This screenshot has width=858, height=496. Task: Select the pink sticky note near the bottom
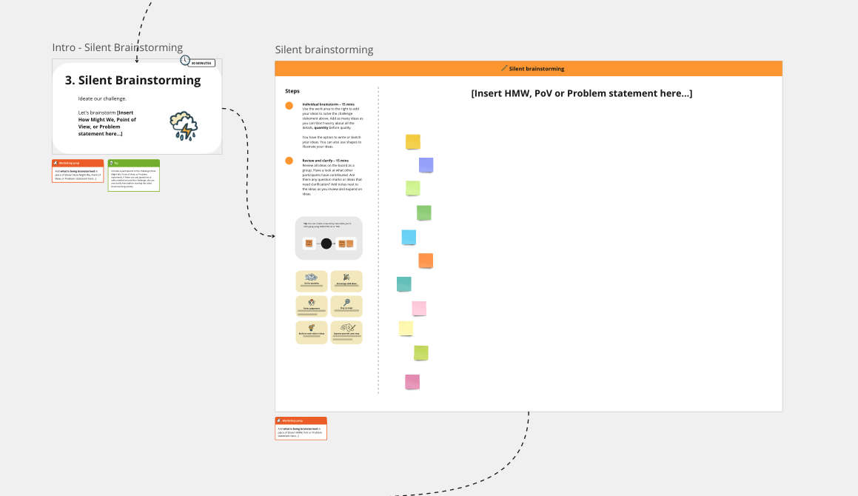tap(411, 381)
